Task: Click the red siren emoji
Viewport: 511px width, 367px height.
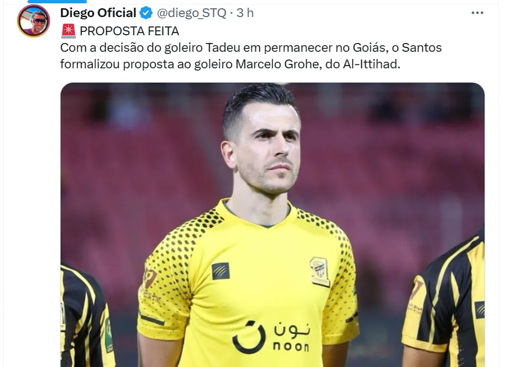Action: pos(68,31)
